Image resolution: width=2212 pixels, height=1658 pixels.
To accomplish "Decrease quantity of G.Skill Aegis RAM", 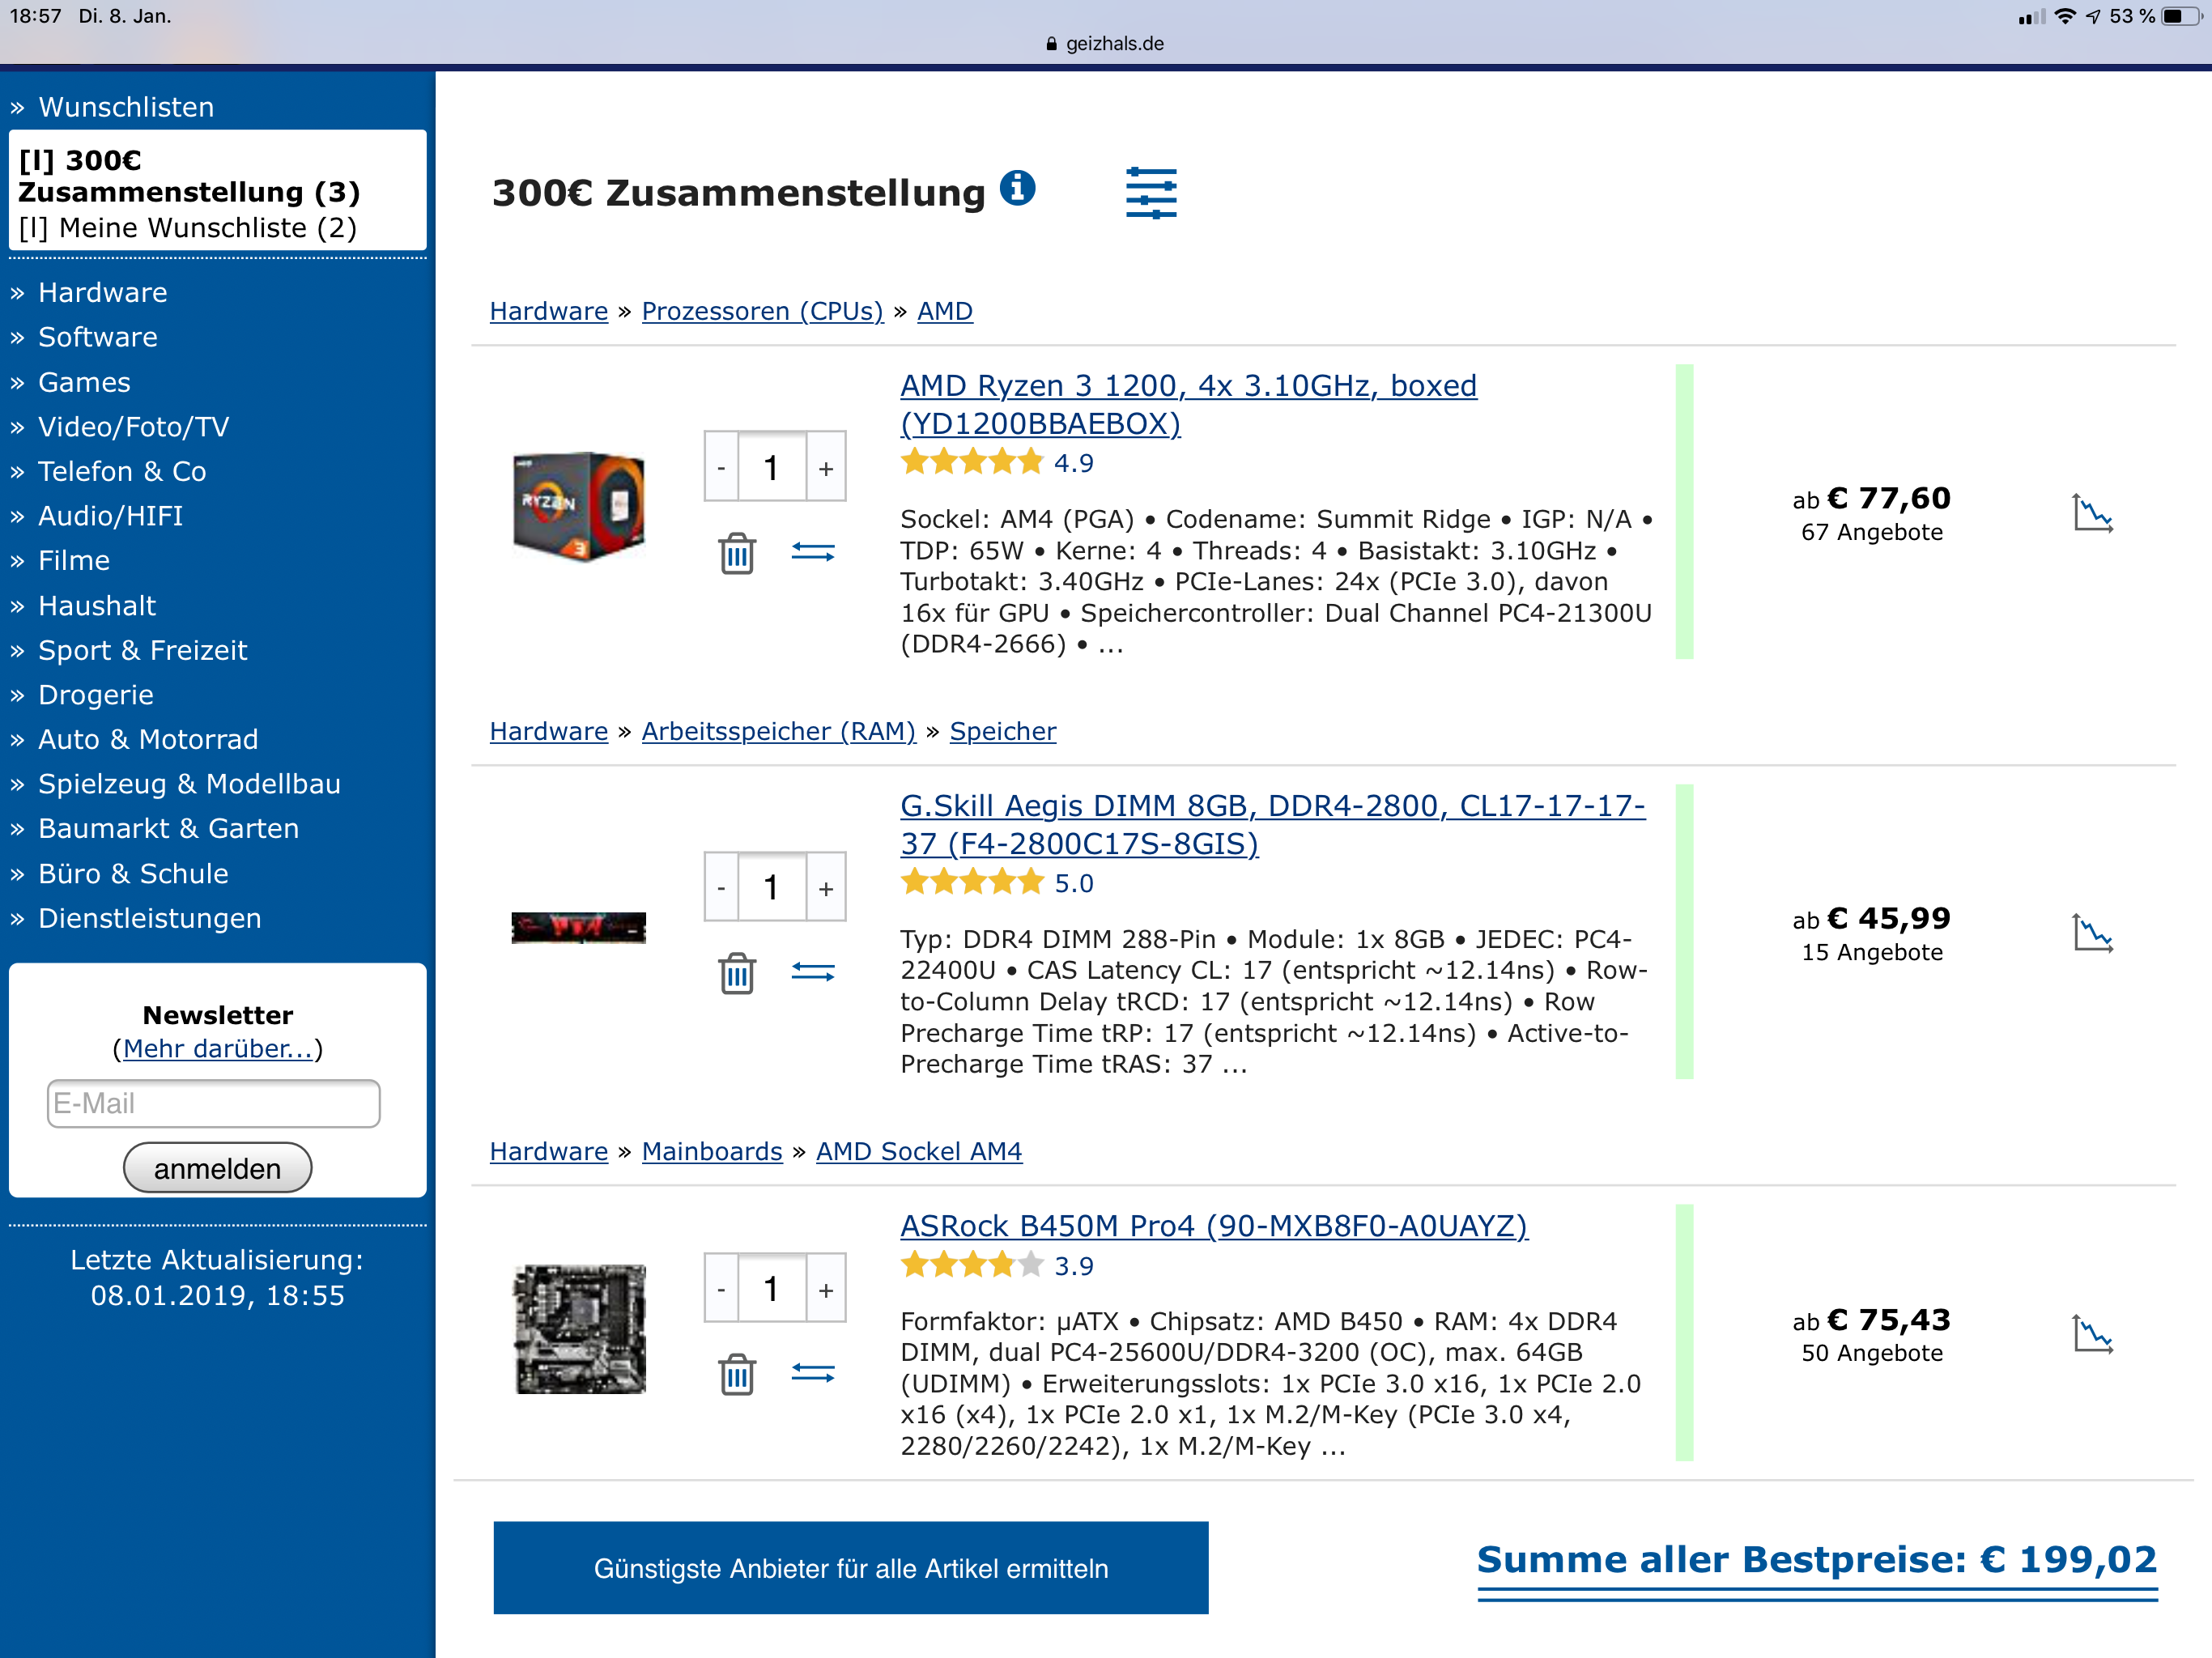I will coord(721,888).
